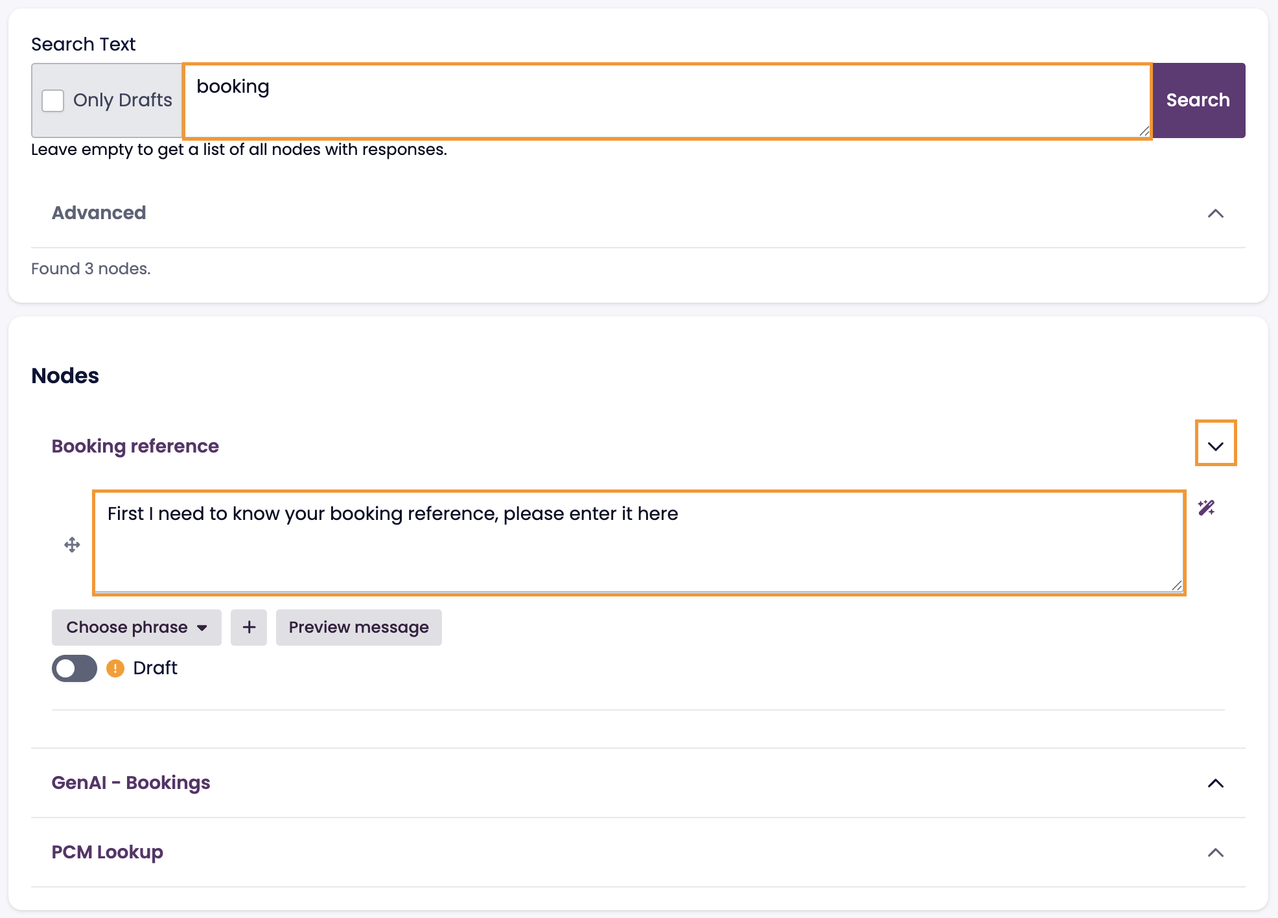Open the Choose phrase dropdown

point(137,627)
